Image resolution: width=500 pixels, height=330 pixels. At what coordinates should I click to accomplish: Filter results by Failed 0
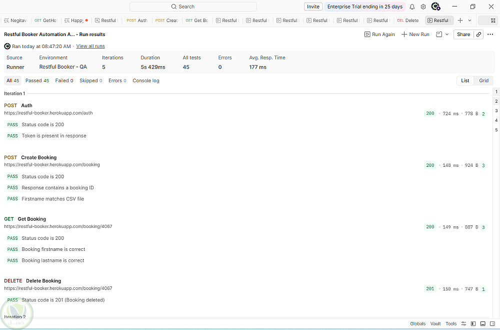pyautogui.click(x=64, y=81)
